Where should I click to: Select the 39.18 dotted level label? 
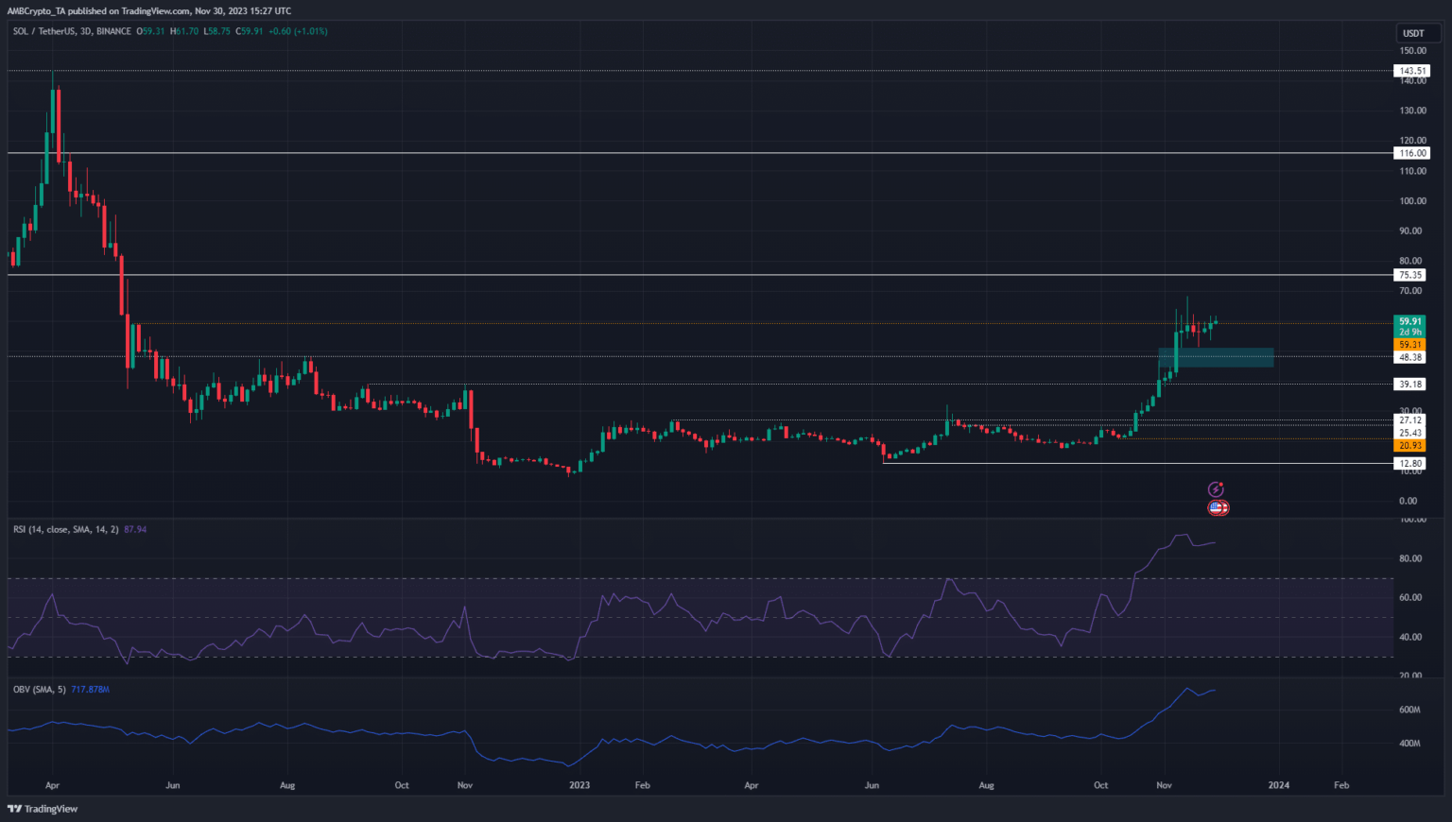coord(1410,385)
